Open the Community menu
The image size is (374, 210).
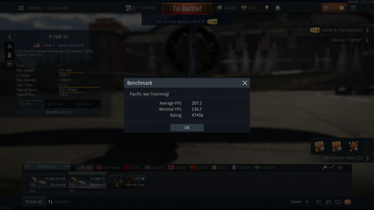(58, 8)
